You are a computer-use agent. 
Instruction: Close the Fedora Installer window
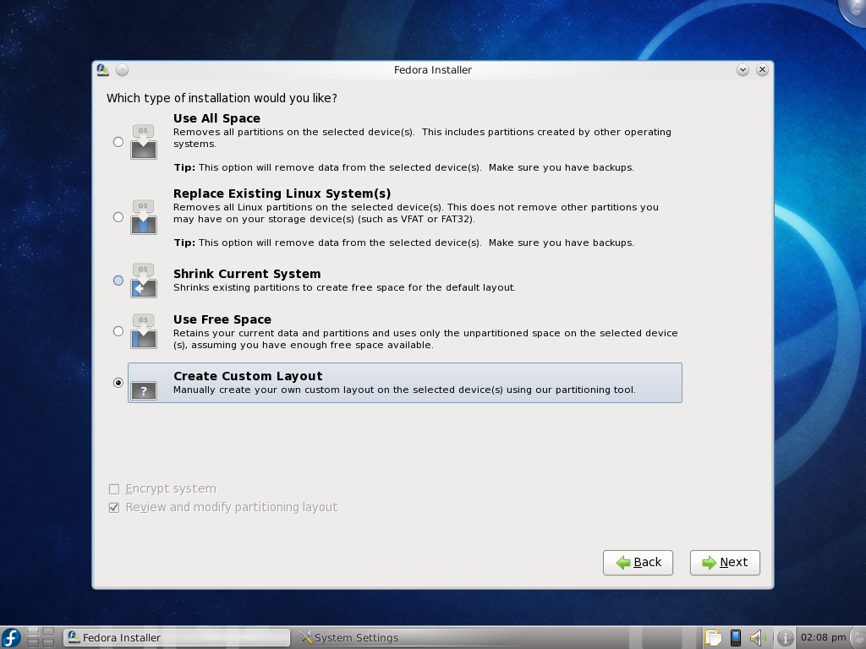762,69
